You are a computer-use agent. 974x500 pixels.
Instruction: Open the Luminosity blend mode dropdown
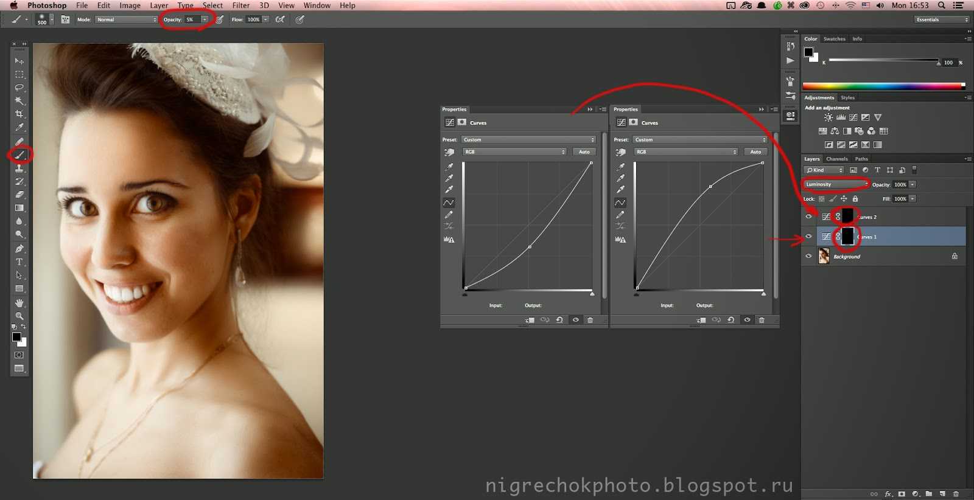836,184
